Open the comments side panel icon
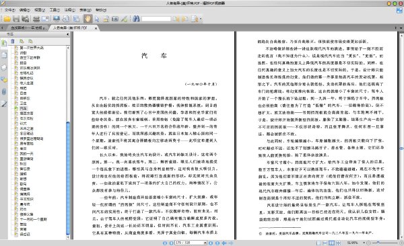Image resolution: width=404 pixels, height=246 pixels. [x=4, y=80]
